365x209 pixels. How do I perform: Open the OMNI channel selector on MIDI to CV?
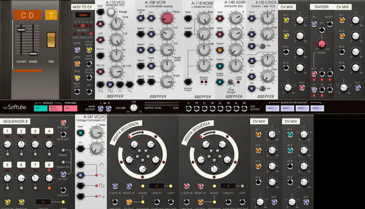click(x=84, y=16)
